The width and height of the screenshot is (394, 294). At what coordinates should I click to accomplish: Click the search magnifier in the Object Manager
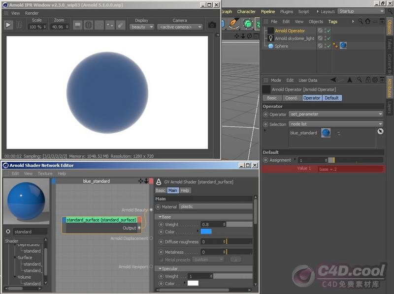tap(361, 22)
